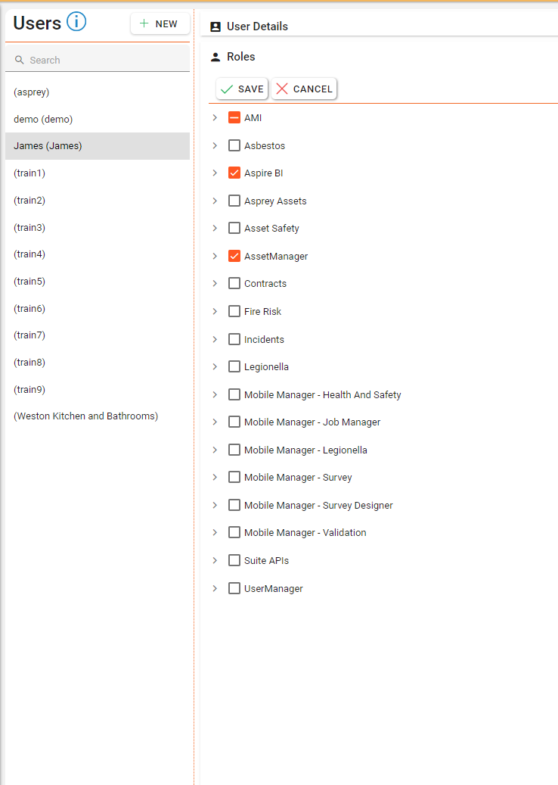This screenshot has width=558, height=785.
Task: Enable the Asbestos role checkbox
Action: [x=234, y=145]
